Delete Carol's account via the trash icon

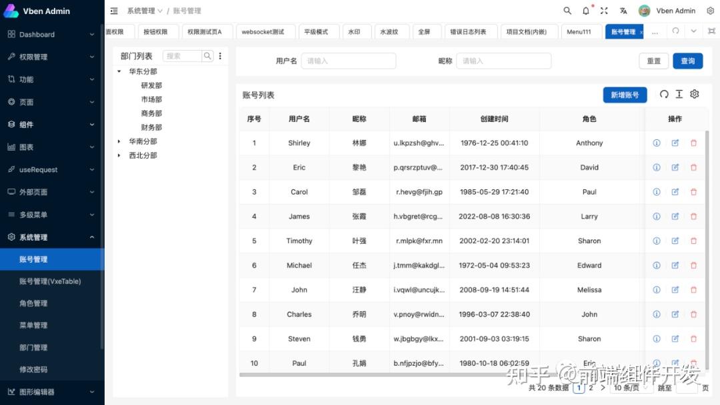[x=693, y=192]
